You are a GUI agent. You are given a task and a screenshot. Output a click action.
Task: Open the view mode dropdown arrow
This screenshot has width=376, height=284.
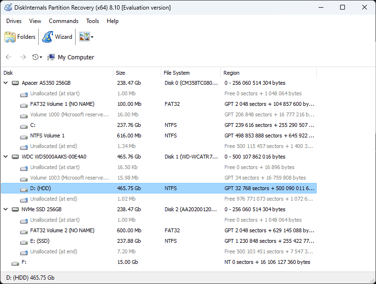[x=92, y=37]
